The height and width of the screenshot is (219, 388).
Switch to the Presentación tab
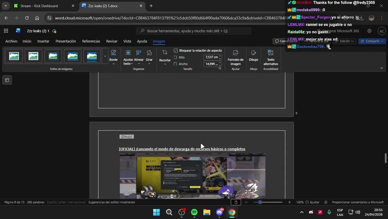pos(66,41)
